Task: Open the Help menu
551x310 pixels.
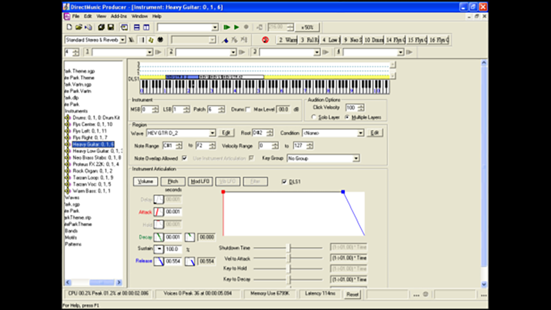Action: click(x=157, y=16)
